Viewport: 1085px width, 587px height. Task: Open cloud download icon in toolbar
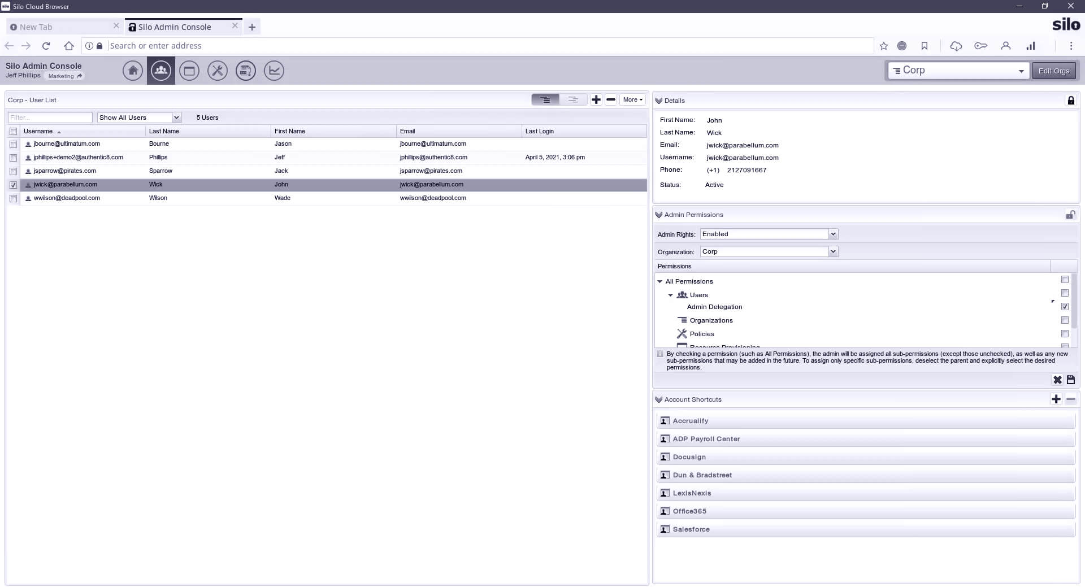(956, 46)
